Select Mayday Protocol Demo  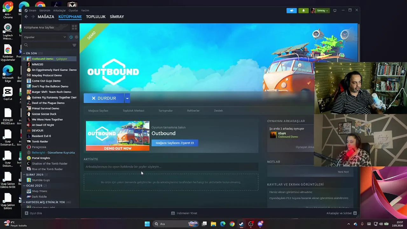tap(47, 75)
